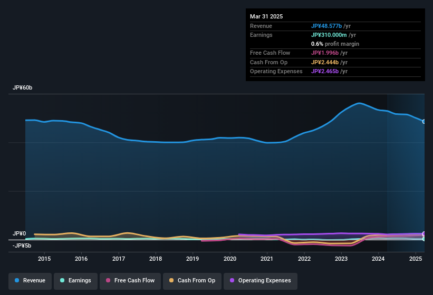Click the -JP¥5b y-axis label
The height and width of the screenshot is (295, 433).
[x=22, y=245]
